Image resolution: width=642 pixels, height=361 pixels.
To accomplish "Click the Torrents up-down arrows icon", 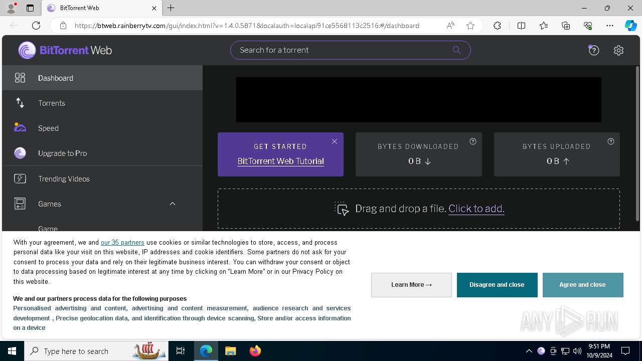I will [20, 103].
